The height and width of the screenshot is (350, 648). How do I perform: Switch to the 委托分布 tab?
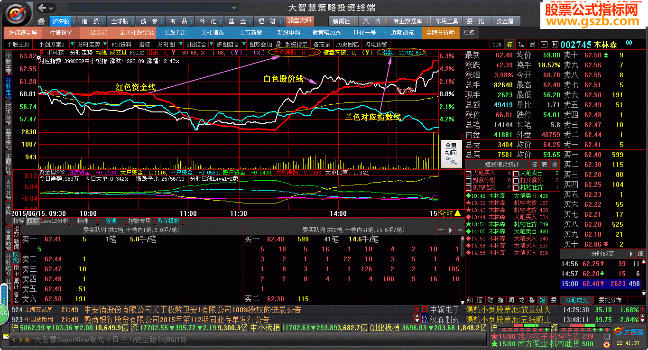click(x=610, y=300)
